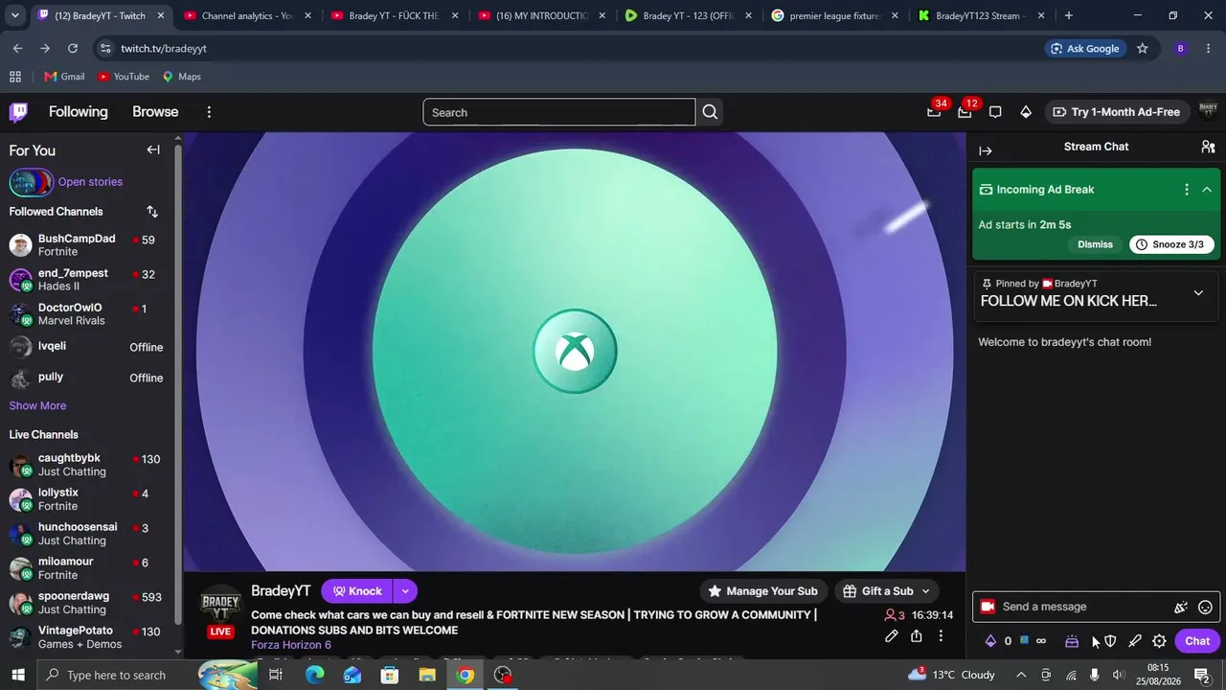Open VintagePotato live channel

86,637
